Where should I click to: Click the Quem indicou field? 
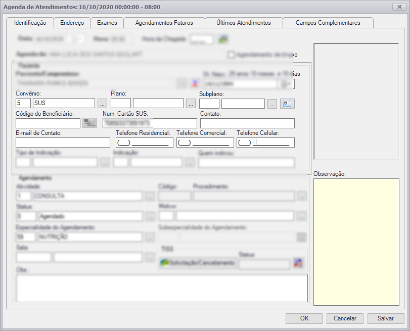[247, 163]
